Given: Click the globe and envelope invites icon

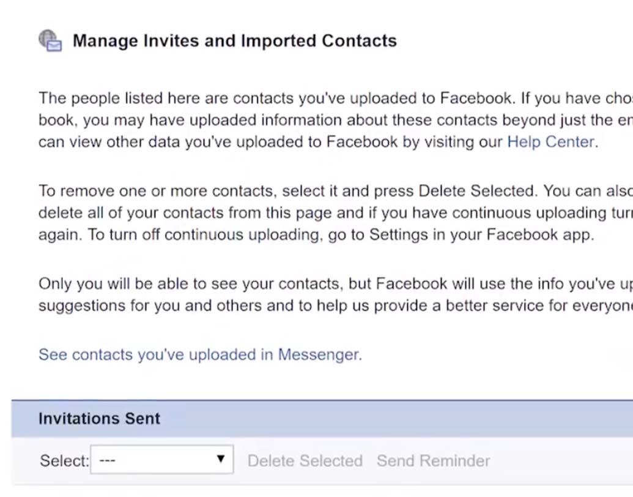Looking at the screenshot, I should [x=50, y=41].
